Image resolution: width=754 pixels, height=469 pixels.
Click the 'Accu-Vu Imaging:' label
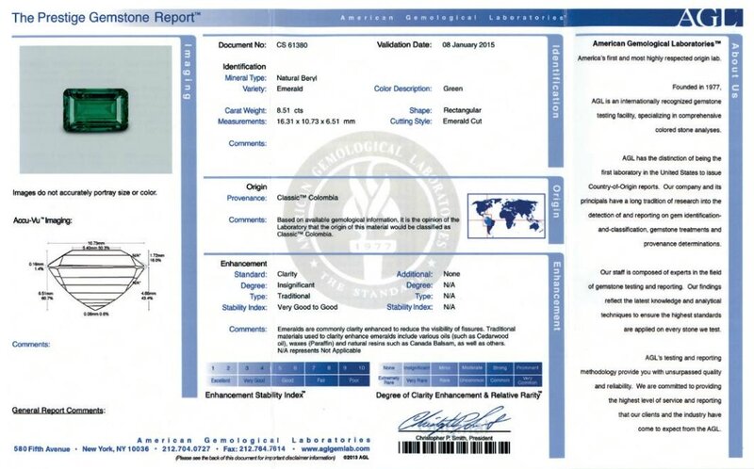[42, 220]
